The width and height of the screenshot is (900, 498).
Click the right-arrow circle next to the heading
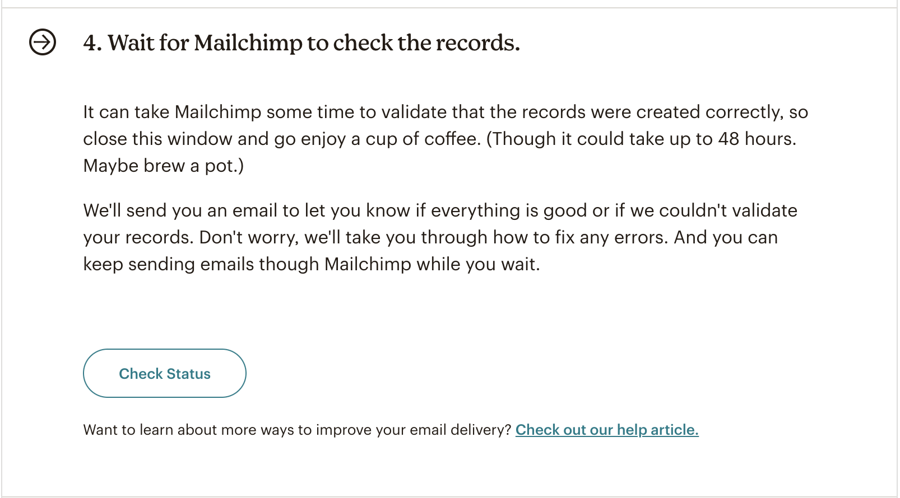42,41
